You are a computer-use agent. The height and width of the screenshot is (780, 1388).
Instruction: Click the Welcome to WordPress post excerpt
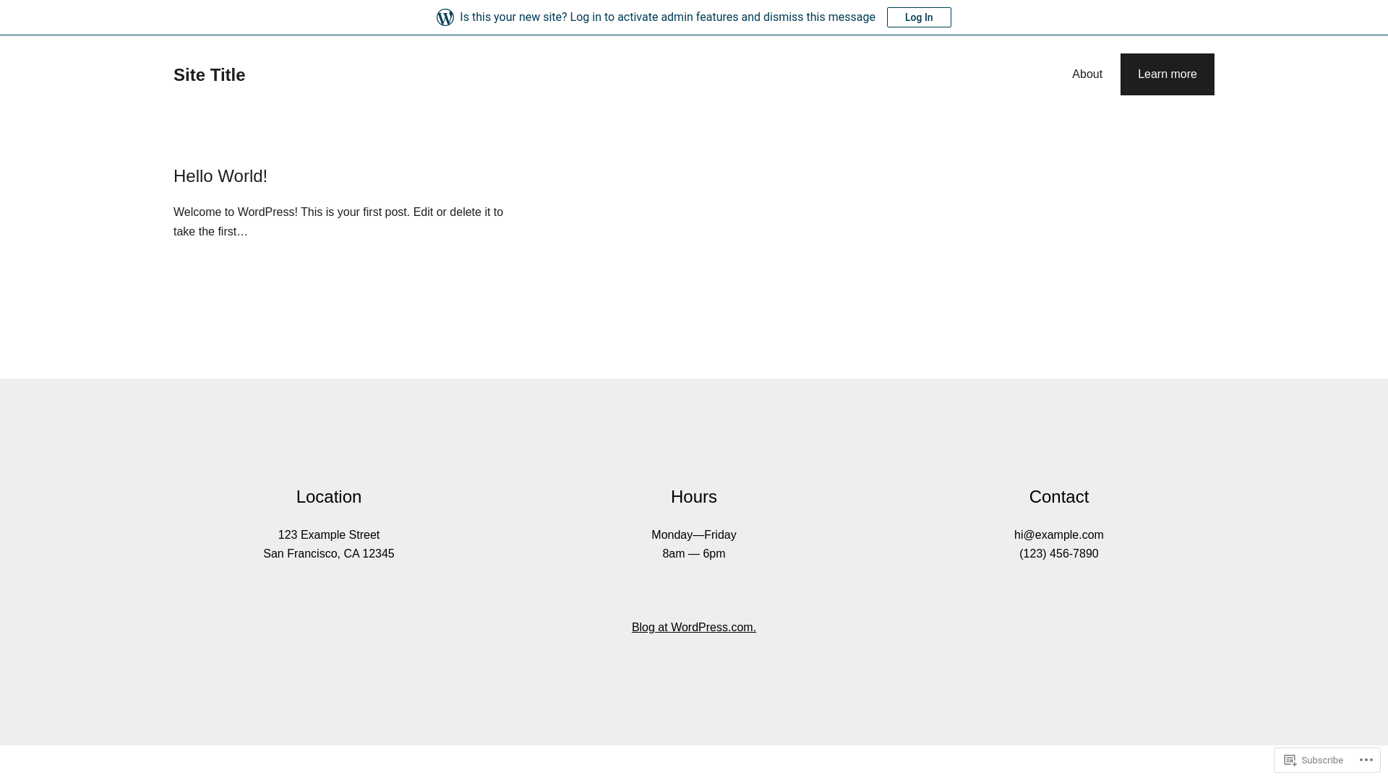click(x=338, y=222)
